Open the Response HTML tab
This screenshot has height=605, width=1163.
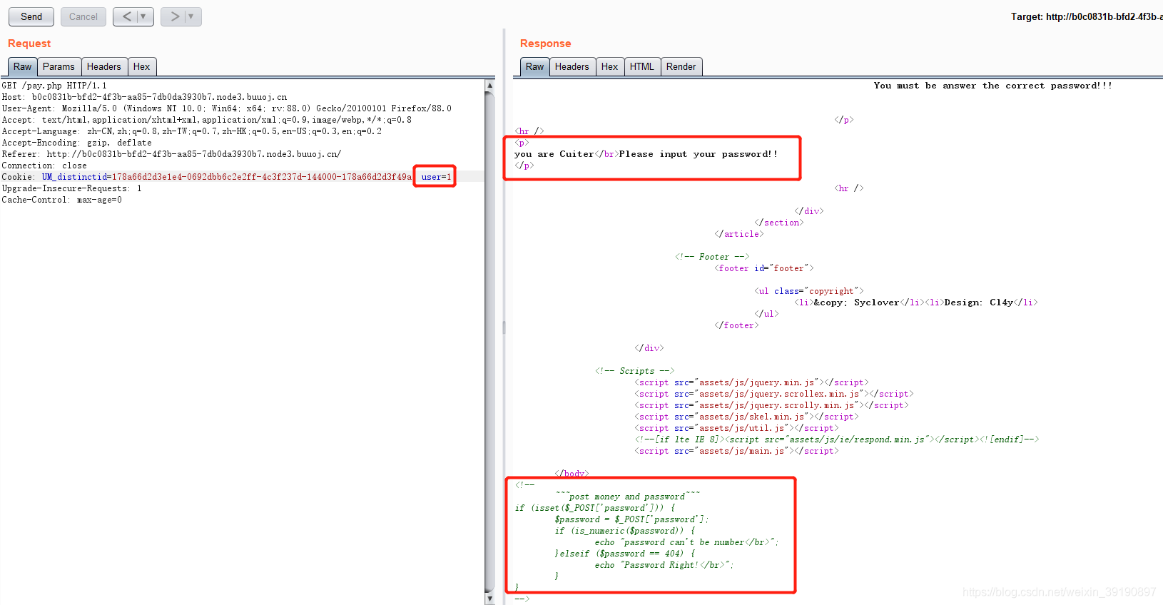coord(642,66)
